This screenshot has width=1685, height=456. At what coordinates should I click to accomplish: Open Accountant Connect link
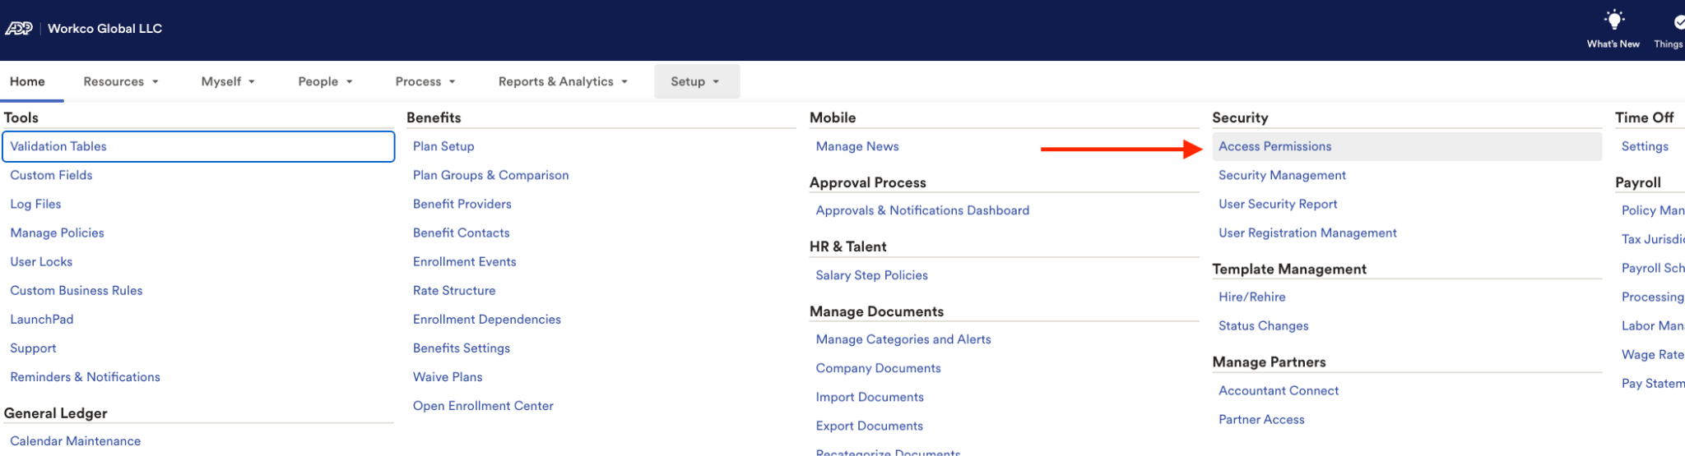[1278, 390]
